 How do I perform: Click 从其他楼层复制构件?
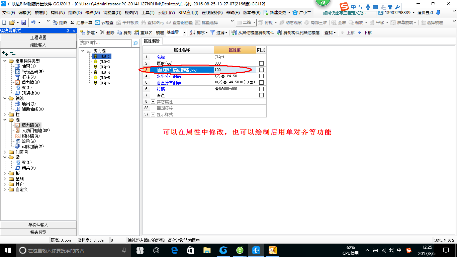253,32
